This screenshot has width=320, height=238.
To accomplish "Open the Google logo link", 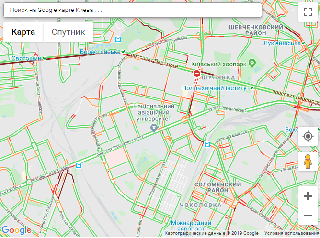I will click(17, 230).
